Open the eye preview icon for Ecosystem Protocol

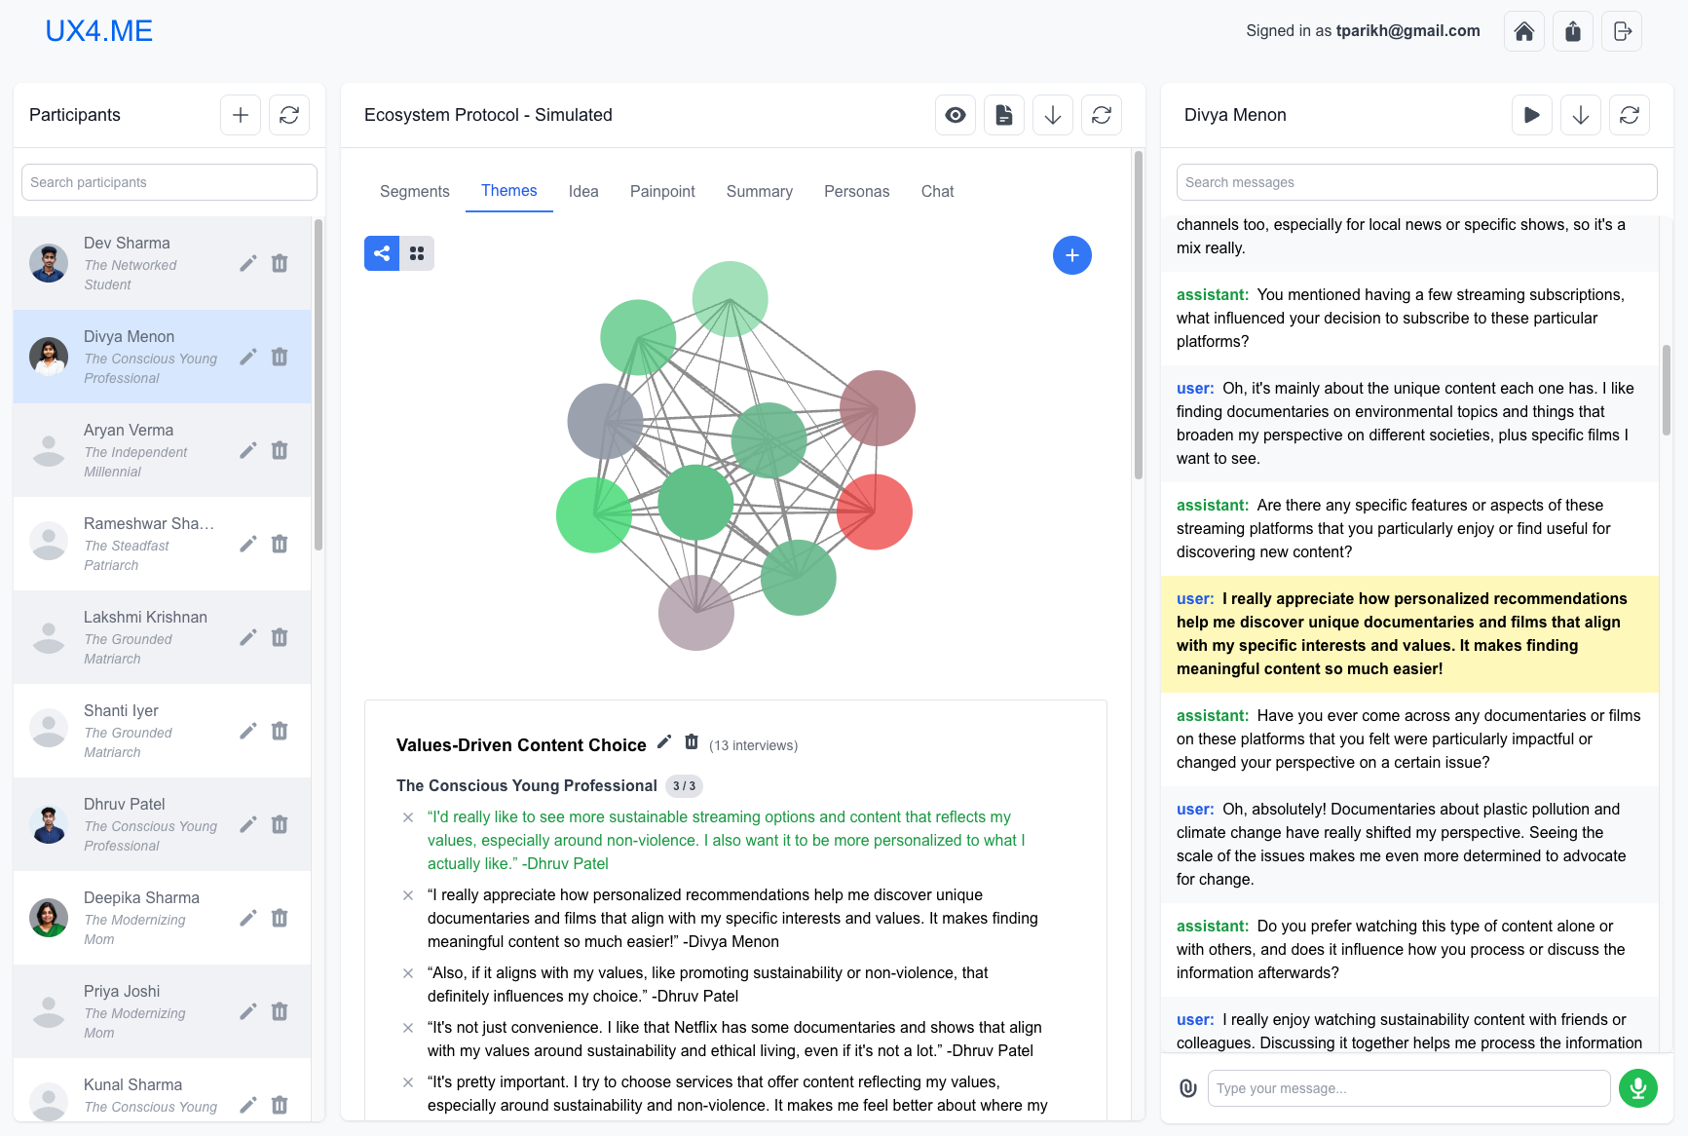coord(955,115)
